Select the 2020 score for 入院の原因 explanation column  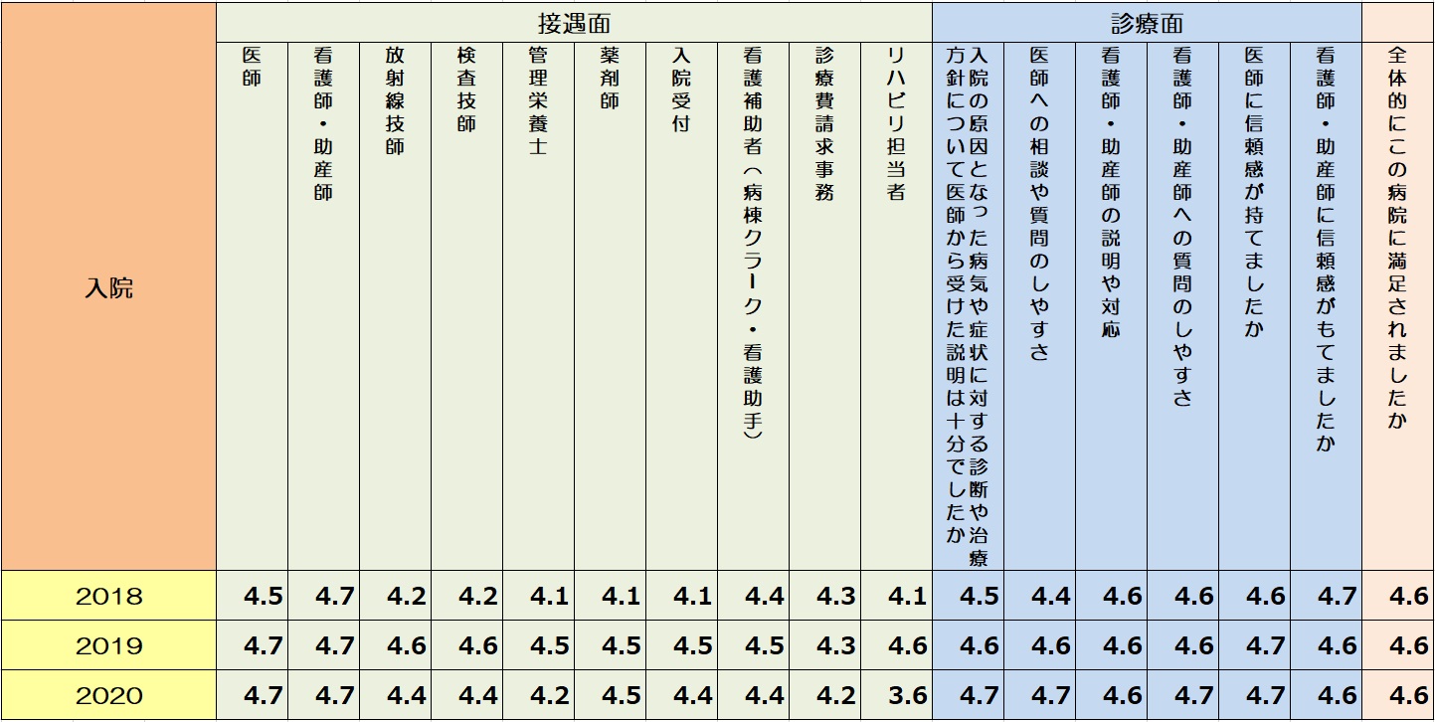pos(969,695)
